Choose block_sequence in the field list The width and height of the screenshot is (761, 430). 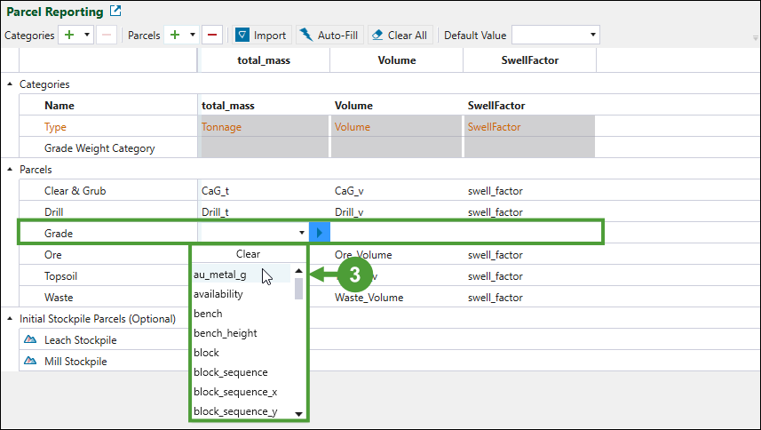click(231, 372)
